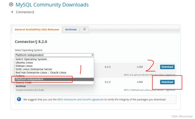Image resolution: width=195 pixels, height=119 pixels.
Task: Go back to the Connector/J page link
Action: coord(25,12)
